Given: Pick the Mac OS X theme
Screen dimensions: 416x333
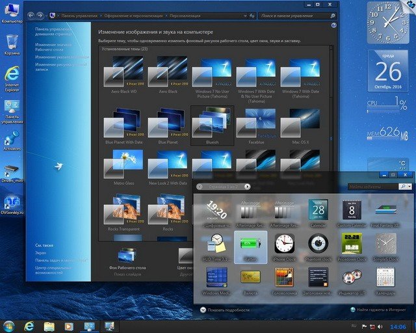Looking at the screenshot, I should 300,126.
